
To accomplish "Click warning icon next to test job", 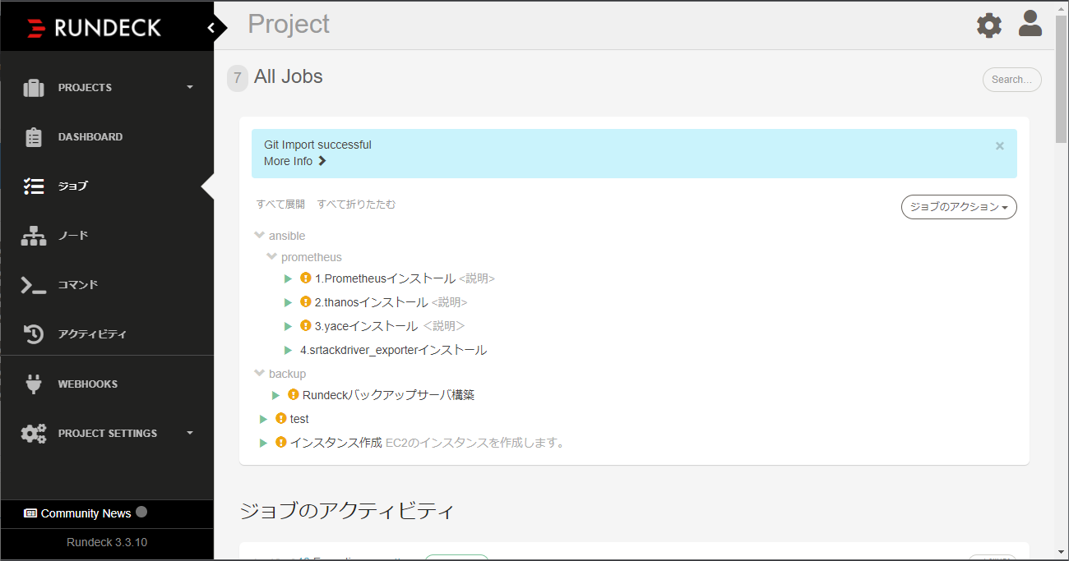I will point(281,418).
